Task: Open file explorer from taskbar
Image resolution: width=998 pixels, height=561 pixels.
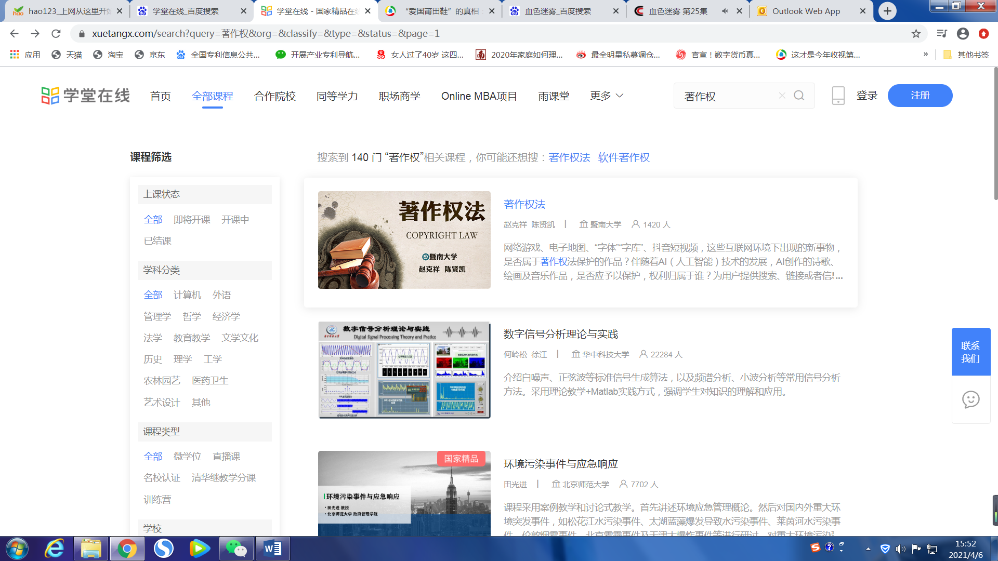Action: (x=91, y=549)
